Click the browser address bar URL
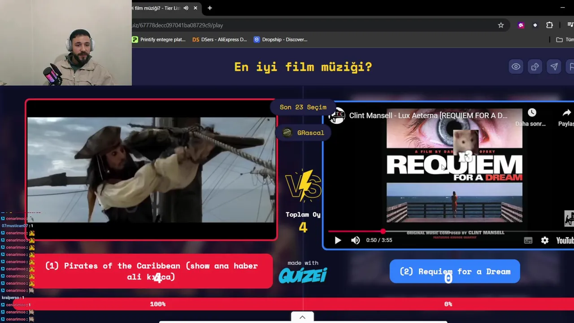Image resolution: width=574 pixels, height=323 pixels. tap(178, 25)
